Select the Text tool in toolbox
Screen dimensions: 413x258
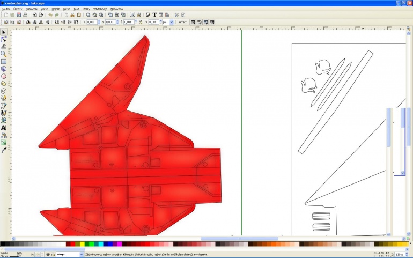[x=3, y=128]
